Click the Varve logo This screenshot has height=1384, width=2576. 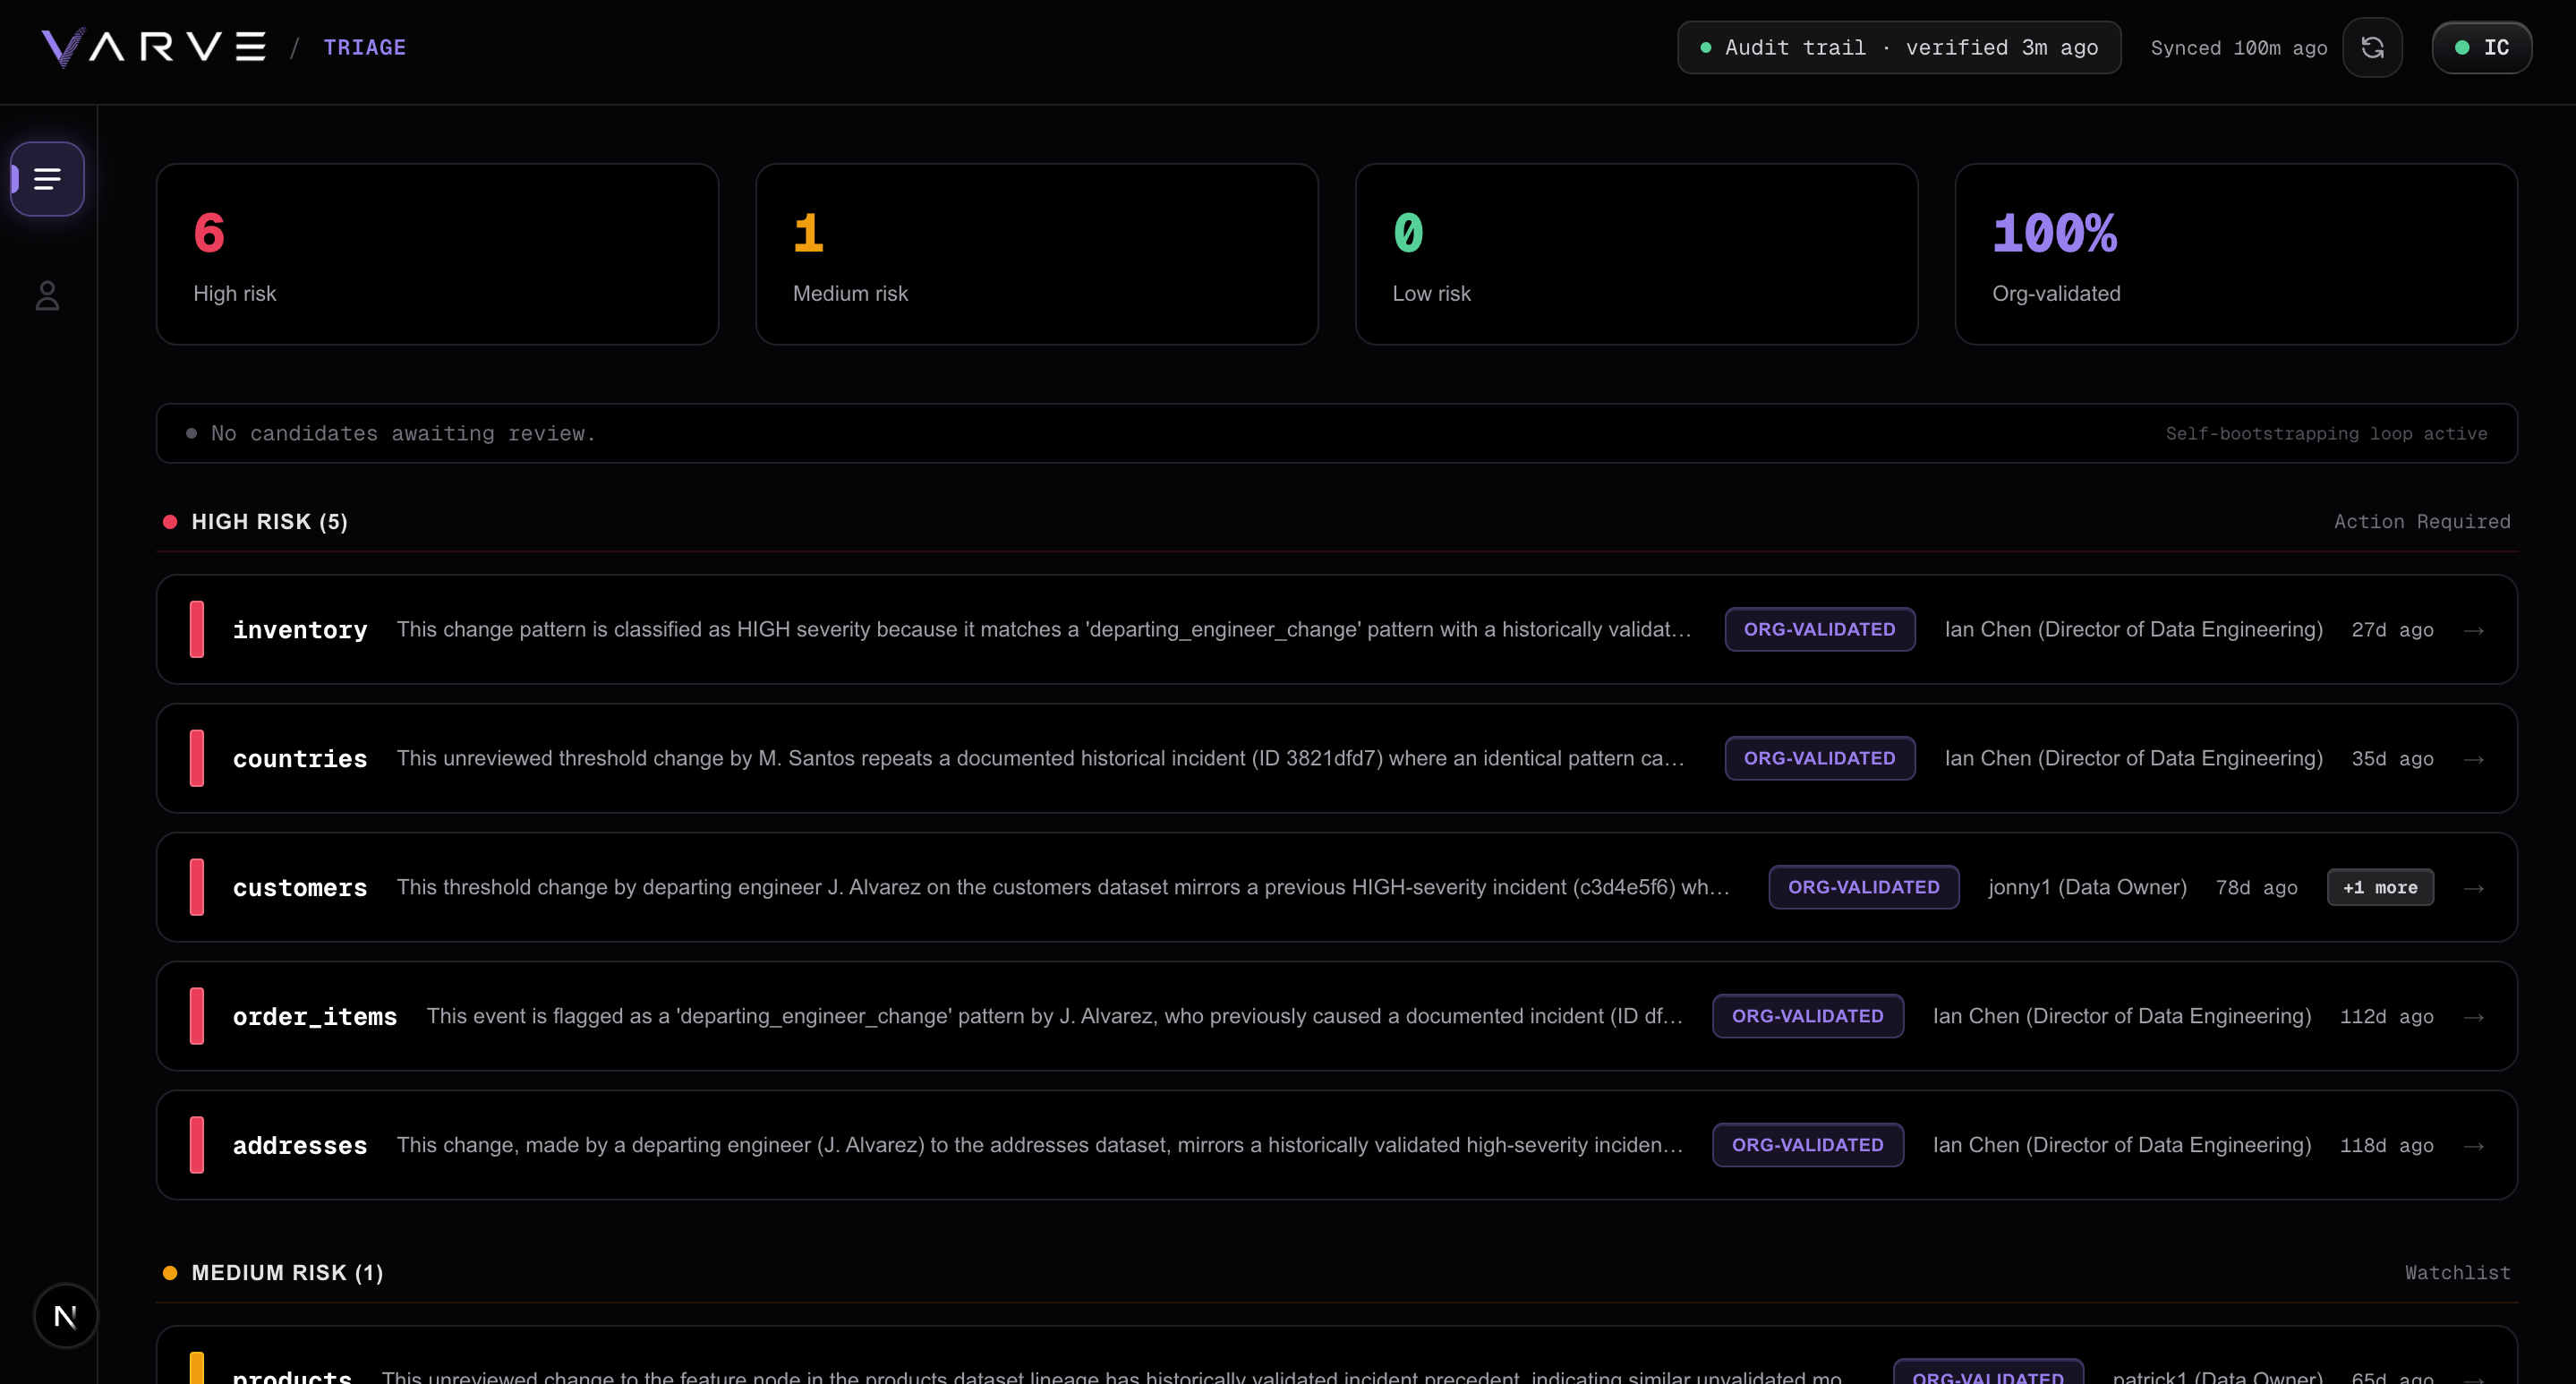point(153,47)
